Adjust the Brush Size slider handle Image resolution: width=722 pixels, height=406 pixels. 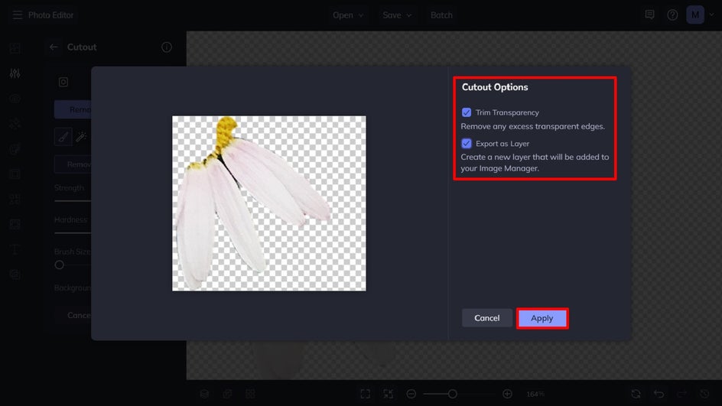click(x=60, y=265)
